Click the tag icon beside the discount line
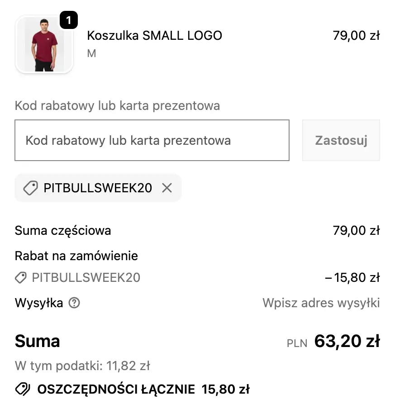This screenshot has height=409, width=409. (x=20, y=277)
